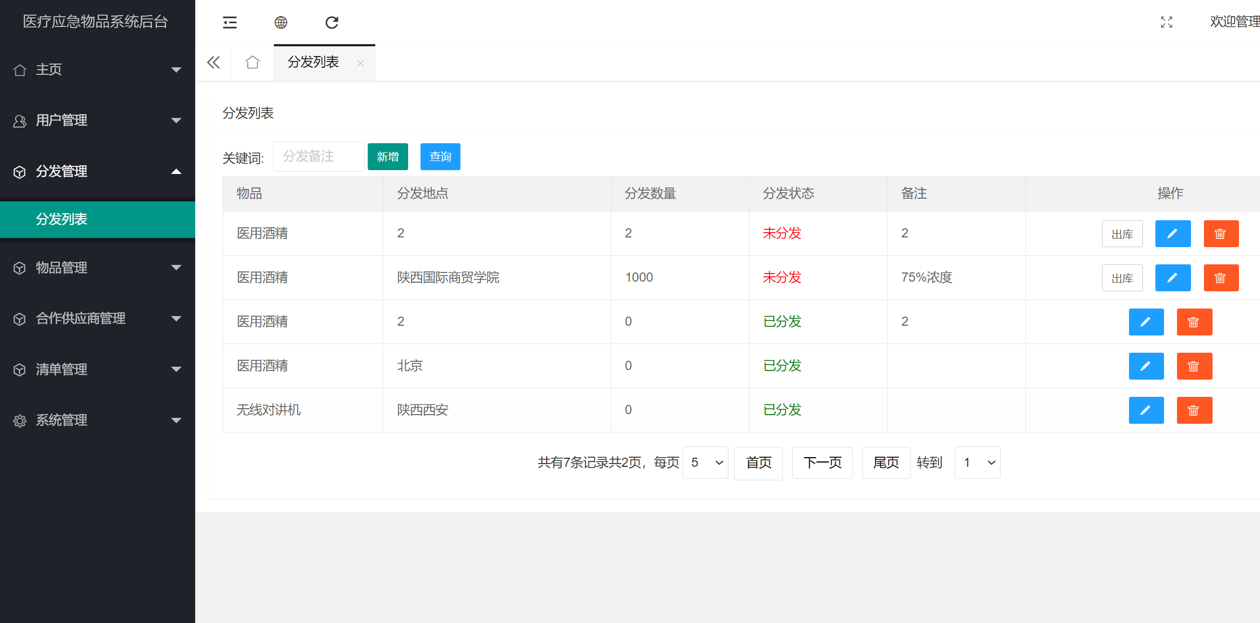Refresh the page with the reload icon

click(332, 22)
